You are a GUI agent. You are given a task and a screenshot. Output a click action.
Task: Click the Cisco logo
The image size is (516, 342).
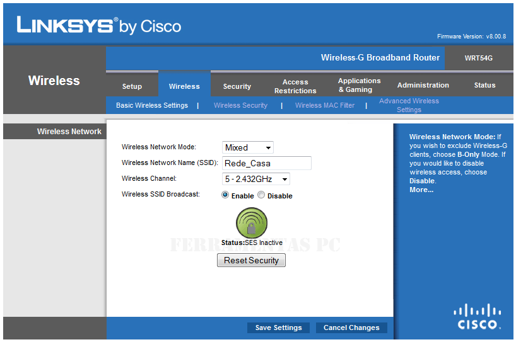tap(478, 316)
